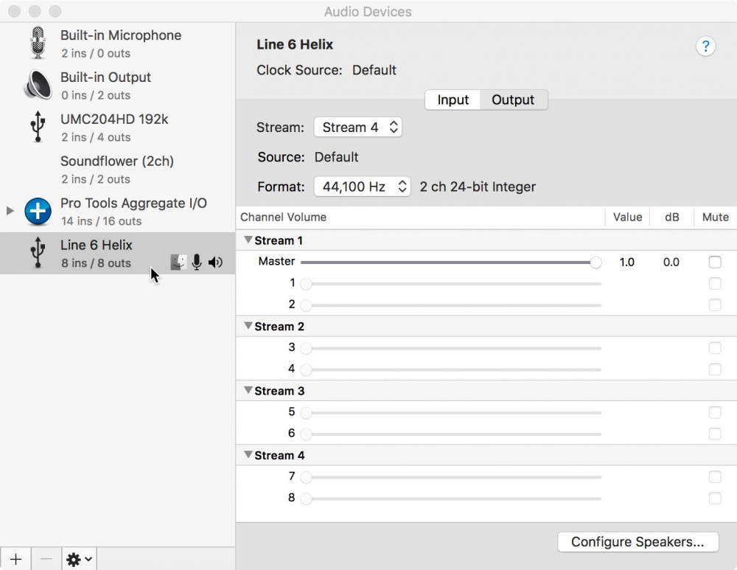Toggle Mute checkbox for channel 2
The image size is (737, 570).
pyautogui.click(x=714, y=305)
